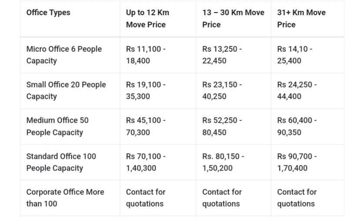
Task: Click the Rs. 80,150 - 1,50,200 price cell
Action: (x=223, y=162)
